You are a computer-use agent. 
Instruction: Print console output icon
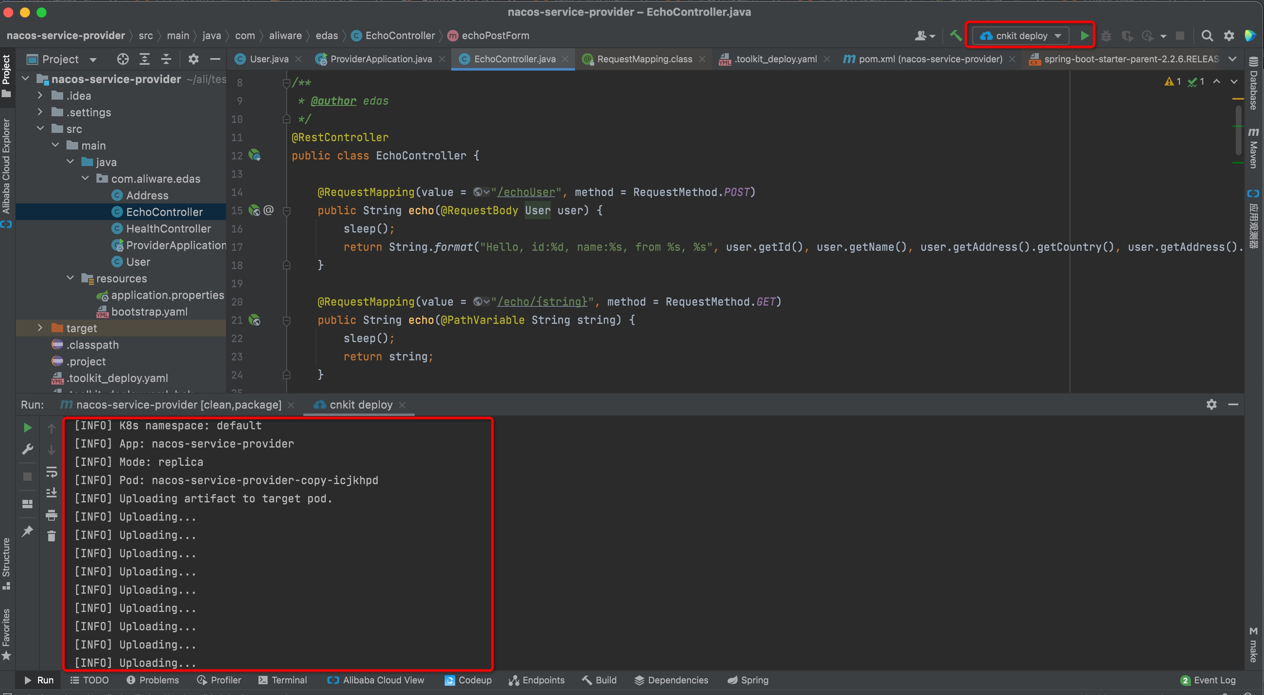(x=52, y=515)
